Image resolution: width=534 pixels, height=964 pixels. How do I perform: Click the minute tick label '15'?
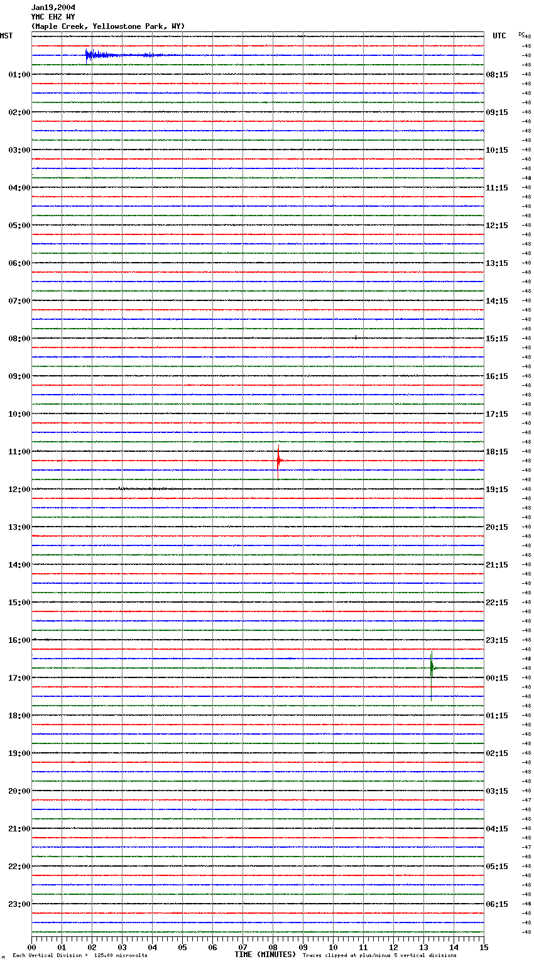click(484, 947)
